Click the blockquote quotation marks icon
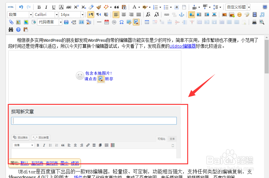 pyautogui.click(x=117, y=7)
